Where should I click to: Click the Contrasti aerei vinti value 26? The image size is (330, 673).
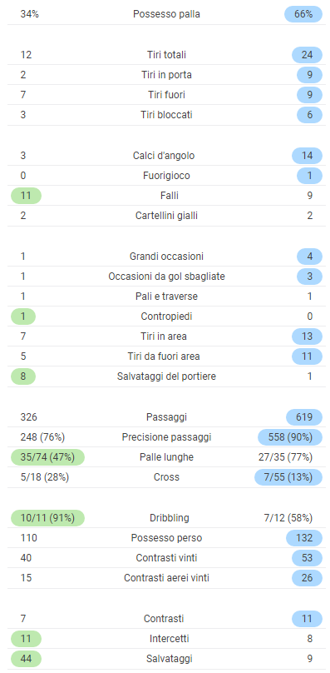(x=307, y=578)
